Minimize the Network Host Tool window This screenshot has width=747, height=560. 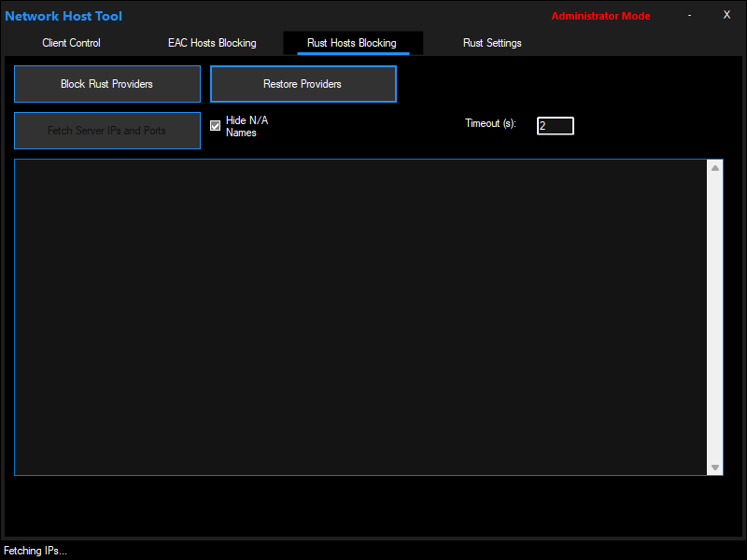coord(689,16)
